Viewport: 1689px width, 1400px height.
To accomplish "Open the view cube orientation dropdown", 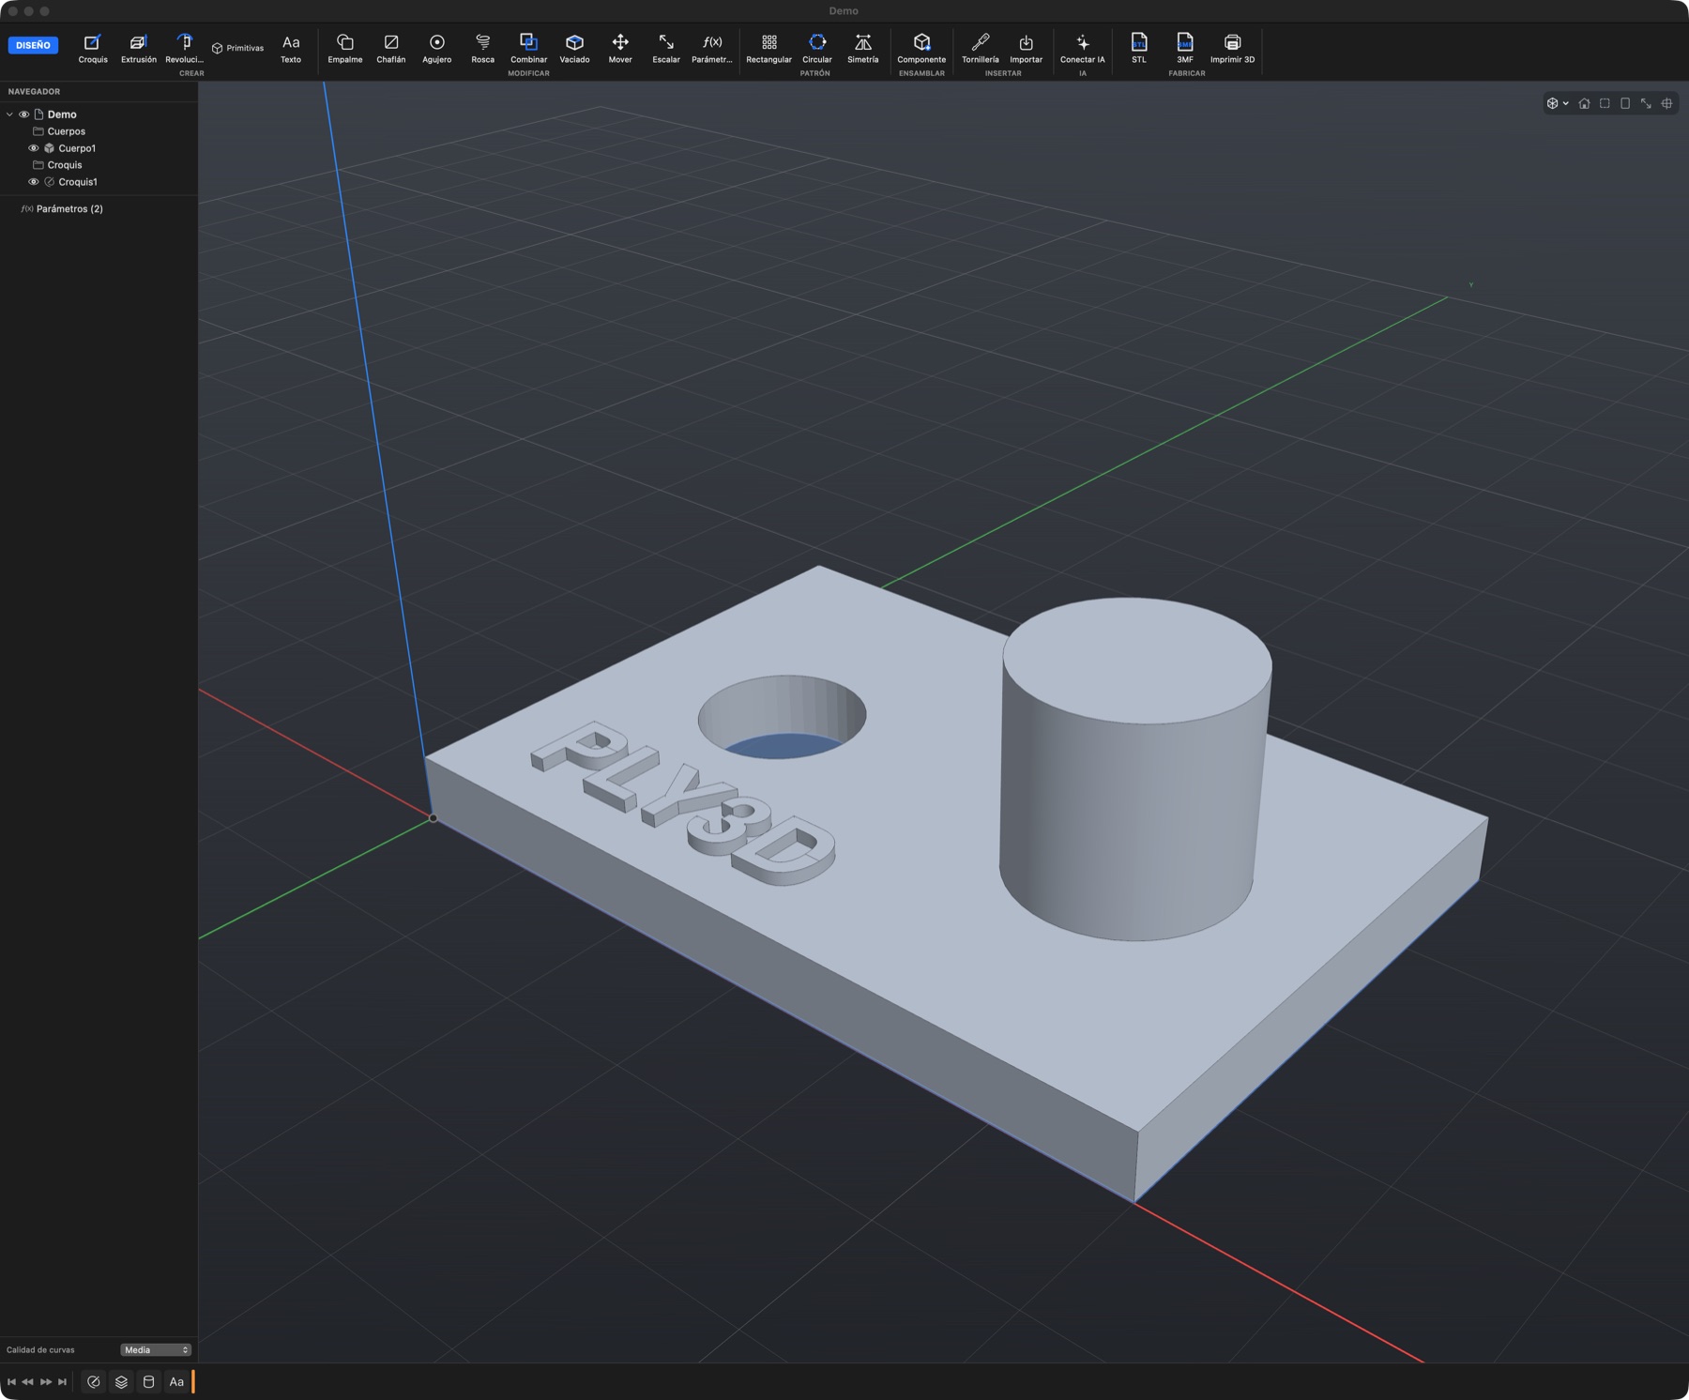I will point(1558,103).
